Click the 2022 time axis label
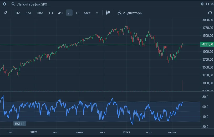The image size is (214, 137). (126, 132)
